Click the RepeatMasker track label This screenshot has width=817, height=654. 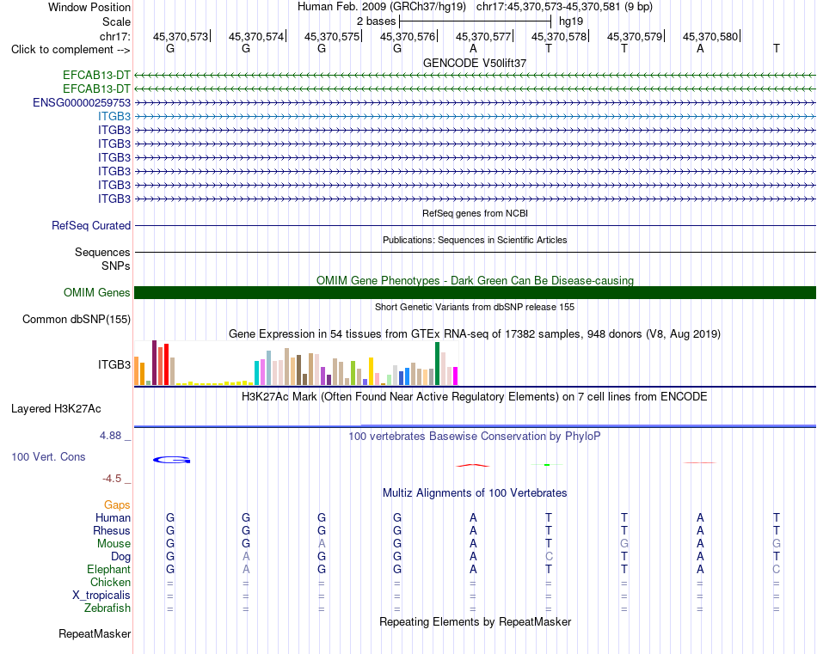point(95,633)
